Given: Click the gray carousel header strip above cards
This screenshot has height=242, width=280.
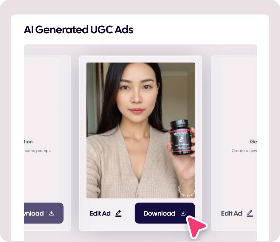Looking at the screenshot, I should tap(140, 50).
